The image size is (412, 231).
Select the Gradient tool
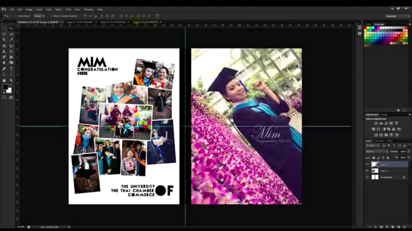coord(11,57)
